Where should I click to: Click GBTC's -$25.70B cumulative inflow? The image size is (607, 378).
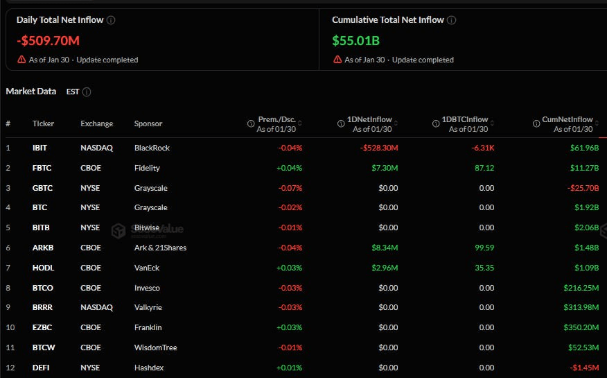click(x=583, y=188)
